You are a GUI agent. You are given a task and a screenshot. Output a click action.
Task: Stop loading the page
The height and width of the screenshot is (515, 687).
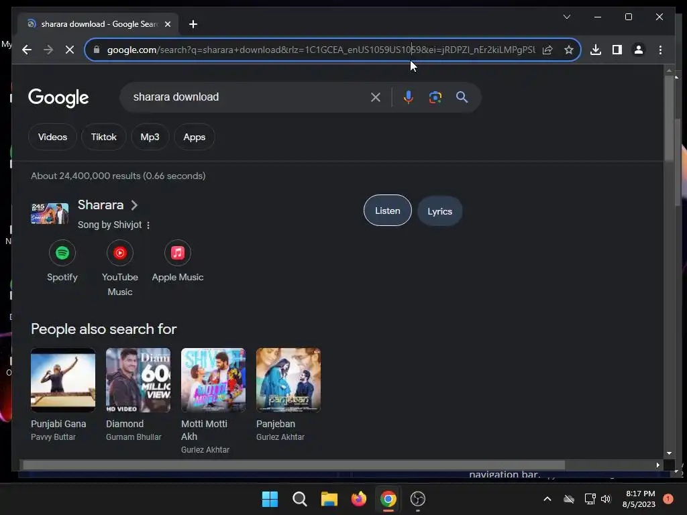(x=70, y=50)
